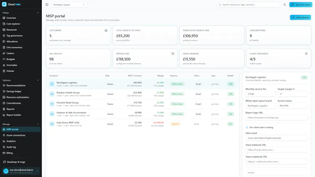Screen dimensions: 315x177
Task: Click the Report logo URL field
Action: point(276,118)
